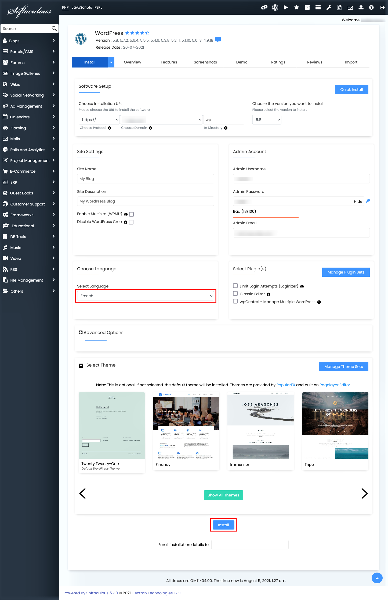Open the Install tab dropdown arrow
The width and height of the screenshot is (388, 600).
(x=111, y=62)
